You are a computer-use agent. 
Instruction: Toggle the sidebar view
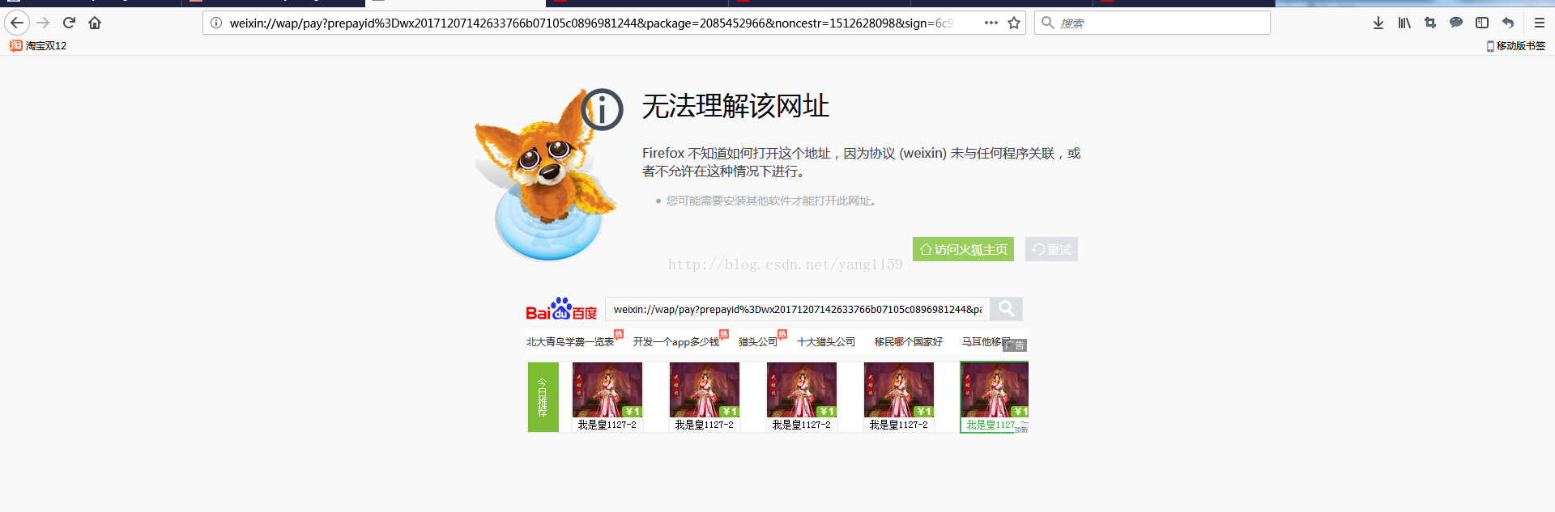coord(1482,23)
